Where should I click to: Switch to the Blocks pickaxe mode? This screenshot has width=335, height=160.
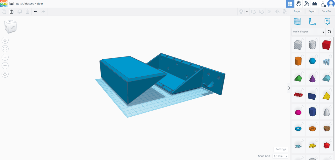click(x=306, y=4)
